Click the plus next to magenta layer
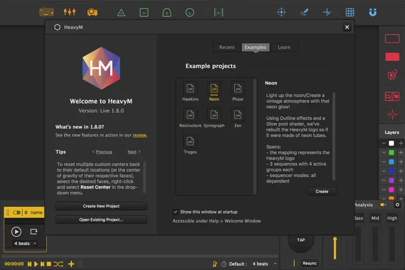Viewport: 405px width, 270px height. 401,190
